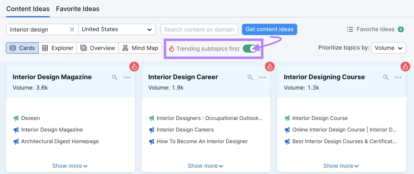
Task: Click megaphone icon next to Dezeen
Action: pyautogui.click(x=16, y=118)
